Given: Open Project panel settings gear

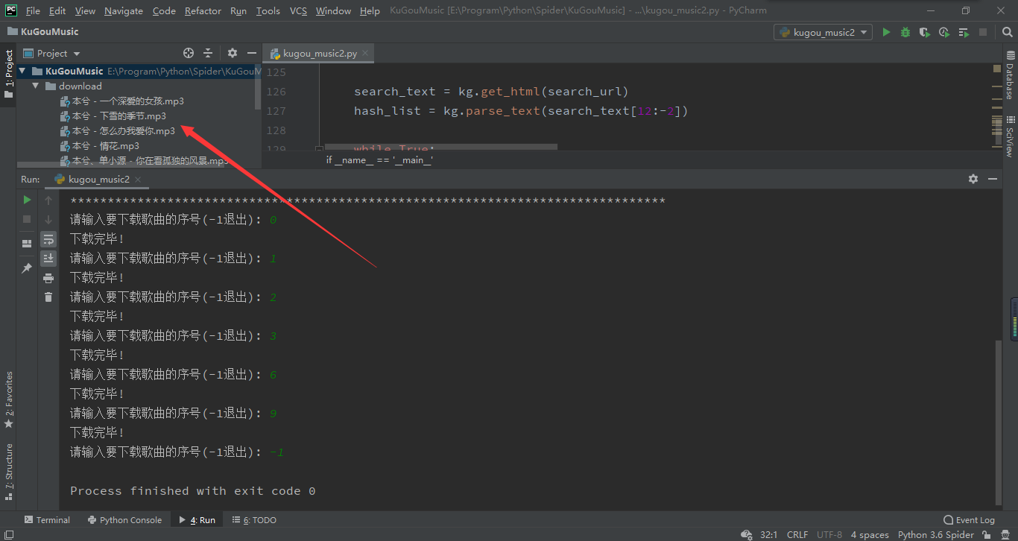Looking at the screenshot, I should click(233, 53).
